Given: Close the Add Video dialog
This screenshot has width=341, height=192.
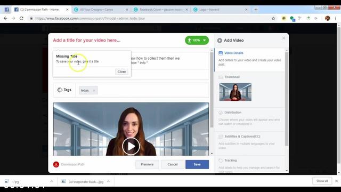Looking at the screenshot, I should (283, 38).
